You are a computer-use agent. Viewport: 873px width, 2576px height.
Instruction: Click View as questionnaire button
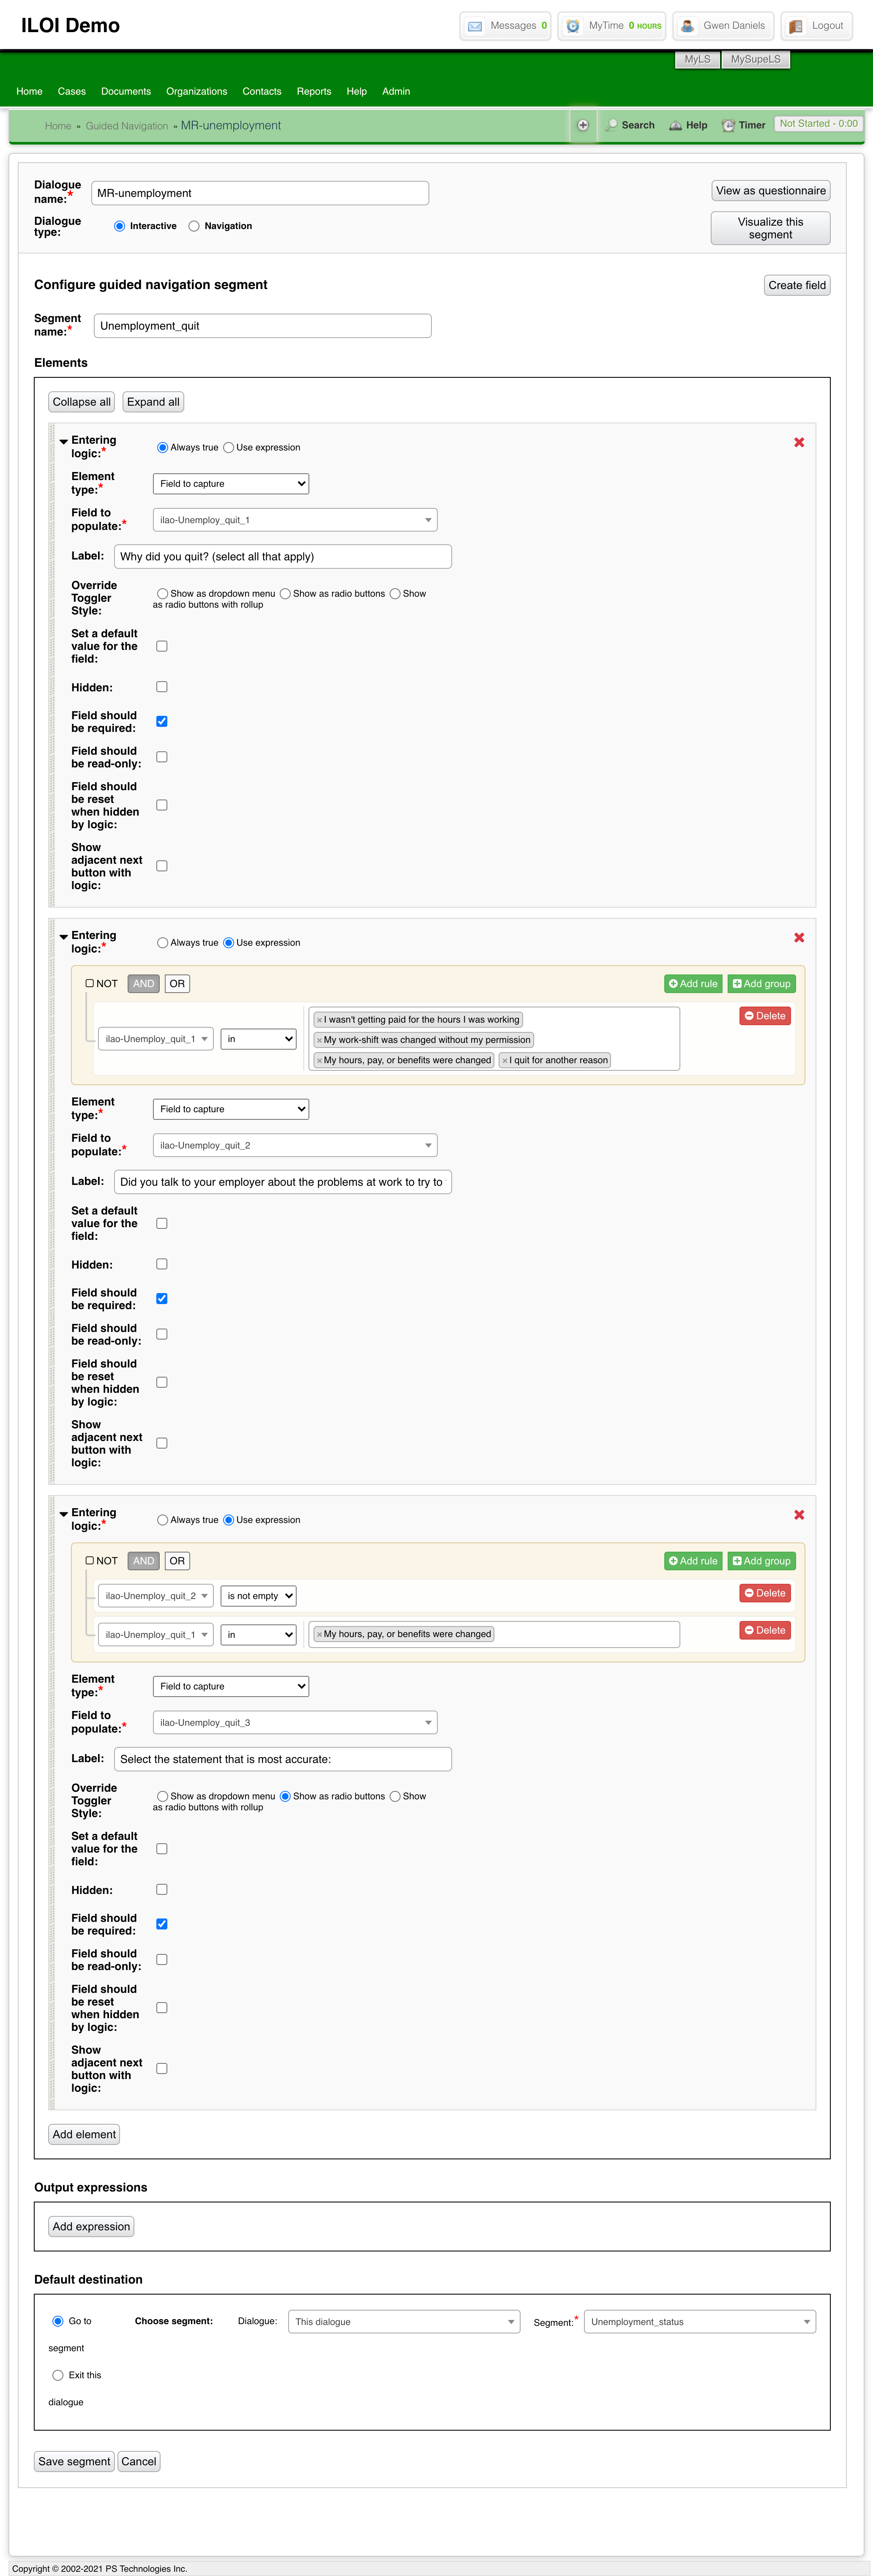(771, 191)
